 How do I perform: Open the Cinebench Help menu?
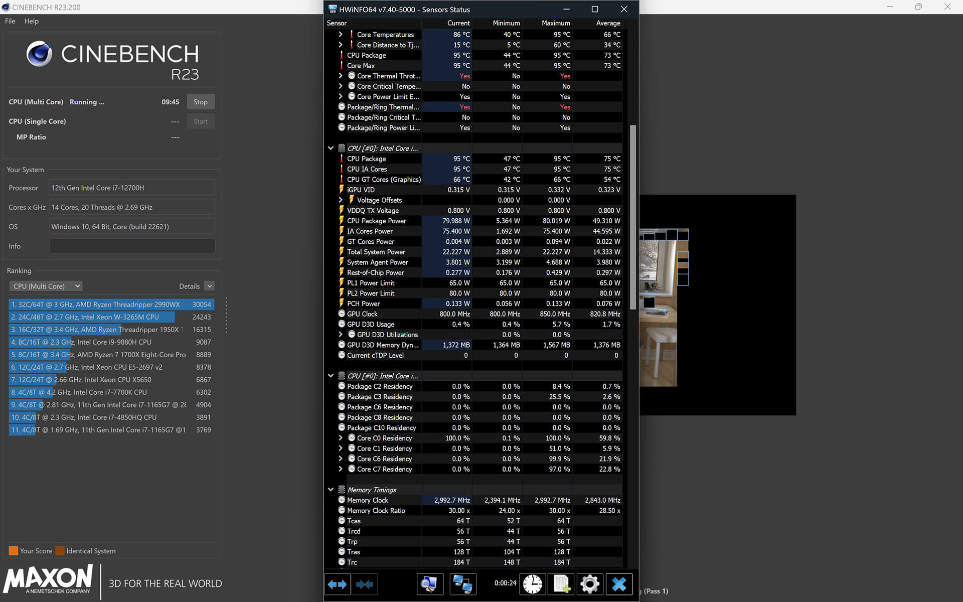(x=31, y=21)
